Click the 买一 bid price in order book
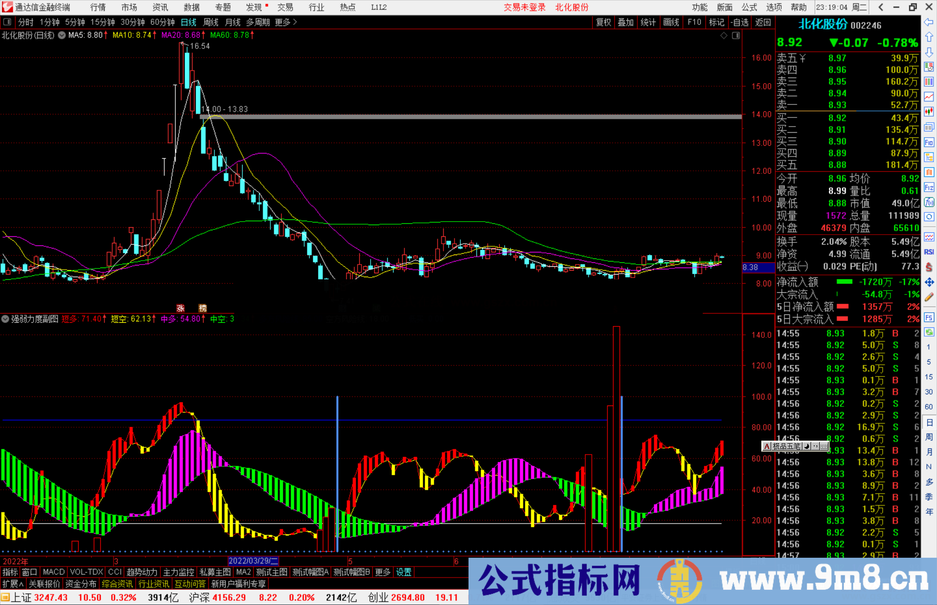Screen dimensions: 937x605 pos(837,118)
